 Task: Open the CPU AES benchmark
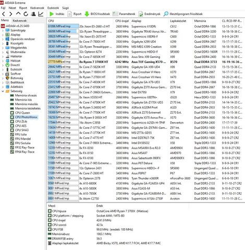18,126
